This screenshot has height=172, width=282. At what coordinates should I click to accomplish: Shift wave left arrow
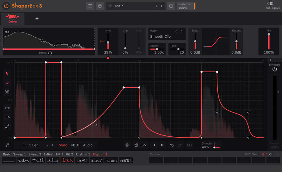(154, 145)
